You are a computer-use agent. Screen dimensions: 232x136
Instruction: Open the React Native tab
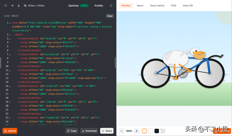pyautogui.click(x=157, y=6)
